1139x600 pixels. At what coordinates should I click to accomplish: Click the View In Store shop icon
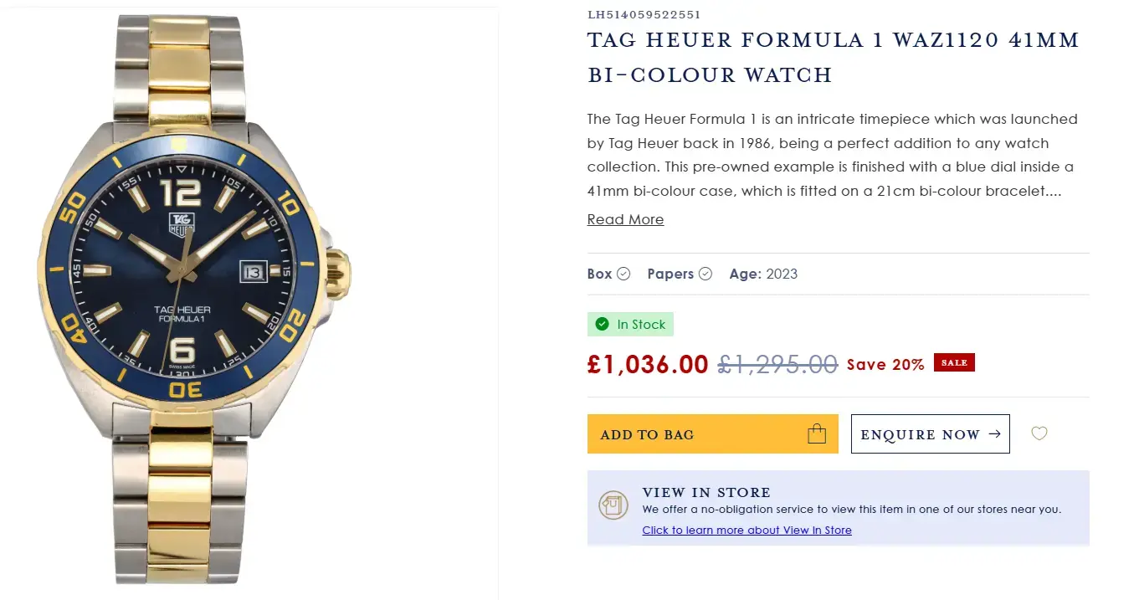click(613, 505)
